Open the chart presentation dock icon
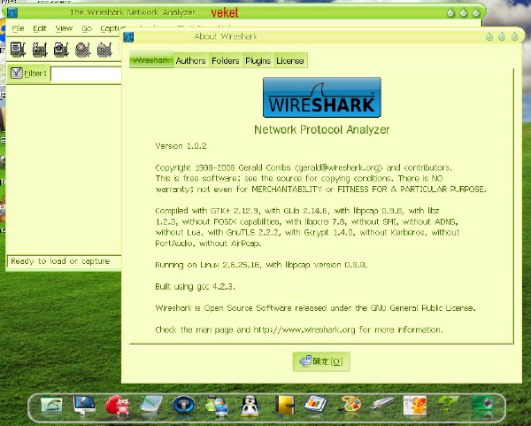 pos(315,405)
